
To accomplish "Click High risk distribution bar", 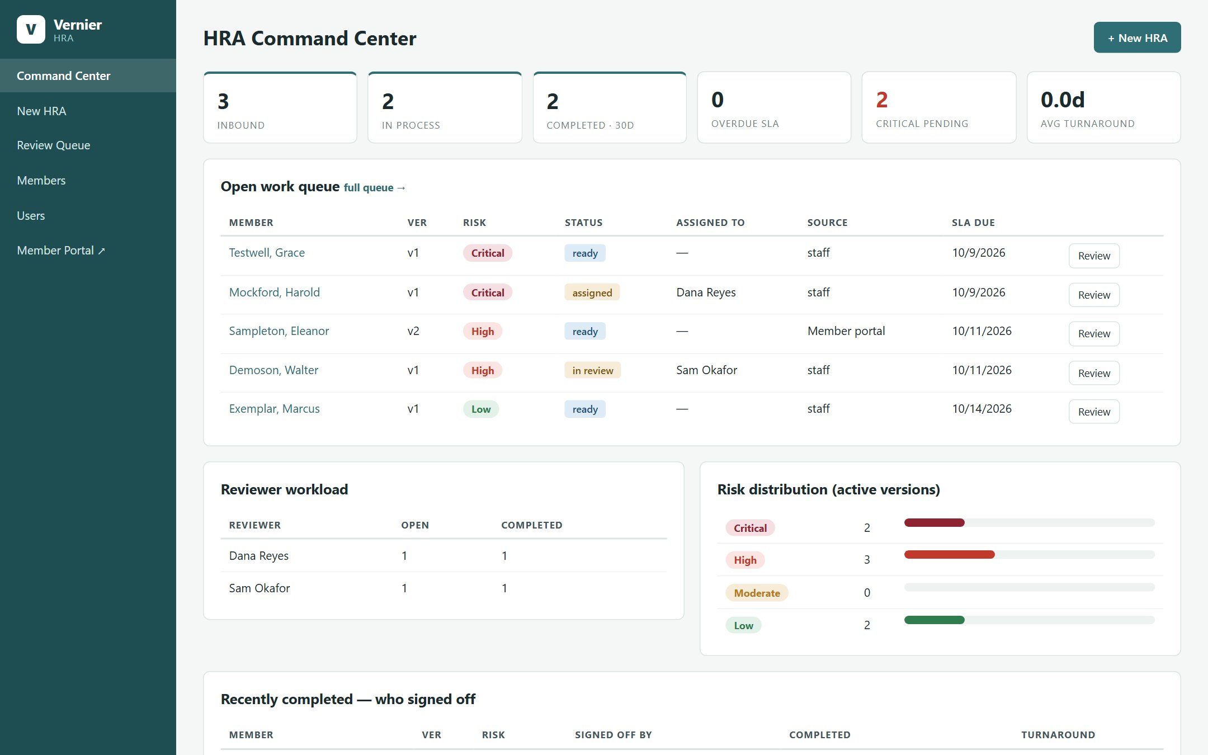I will [x=1029, y=555].
